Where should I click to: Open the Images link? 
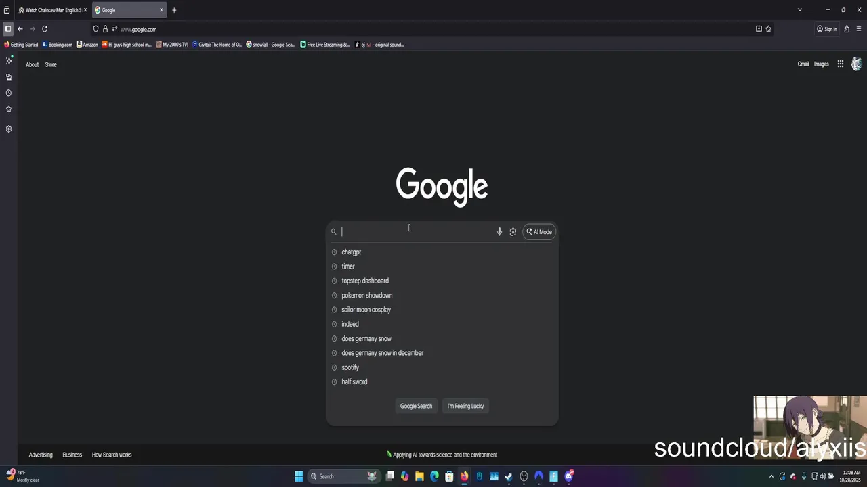[x=822, y=64]
